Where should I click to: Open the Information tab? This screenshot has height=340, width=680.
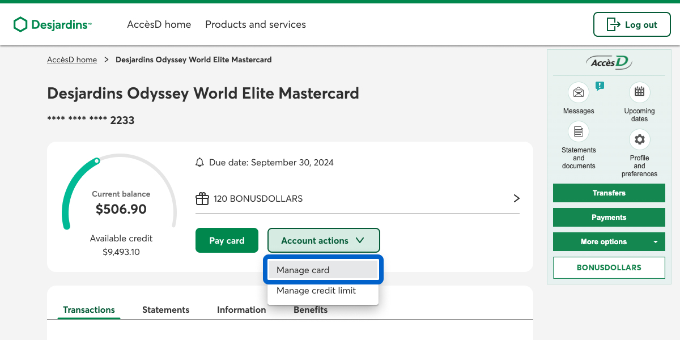241,309
